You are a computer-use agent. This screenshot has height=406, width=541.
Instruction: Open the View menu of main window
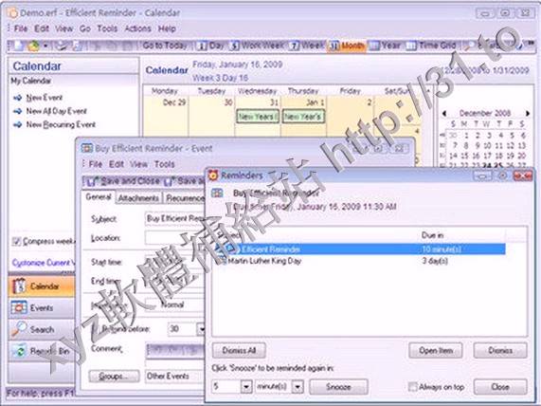pyautogui.click(x=64, y=28)
